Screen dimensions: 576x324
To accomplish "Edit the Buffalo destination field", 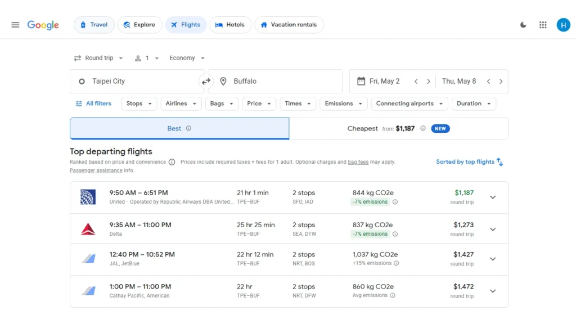I will (275, 81).
